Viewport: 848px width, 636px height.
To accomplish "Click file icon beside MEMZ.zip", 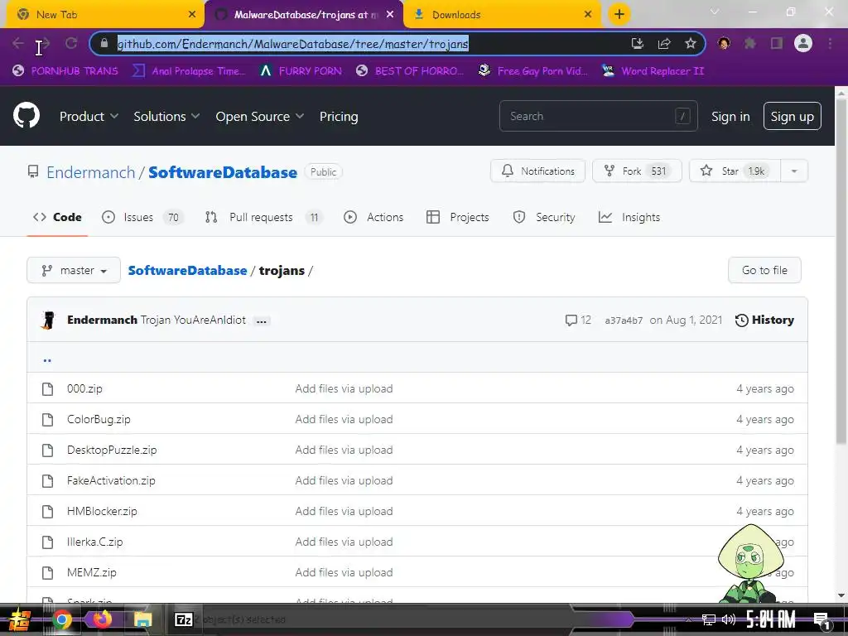I will pyautogui.click(x=47, y=573).
